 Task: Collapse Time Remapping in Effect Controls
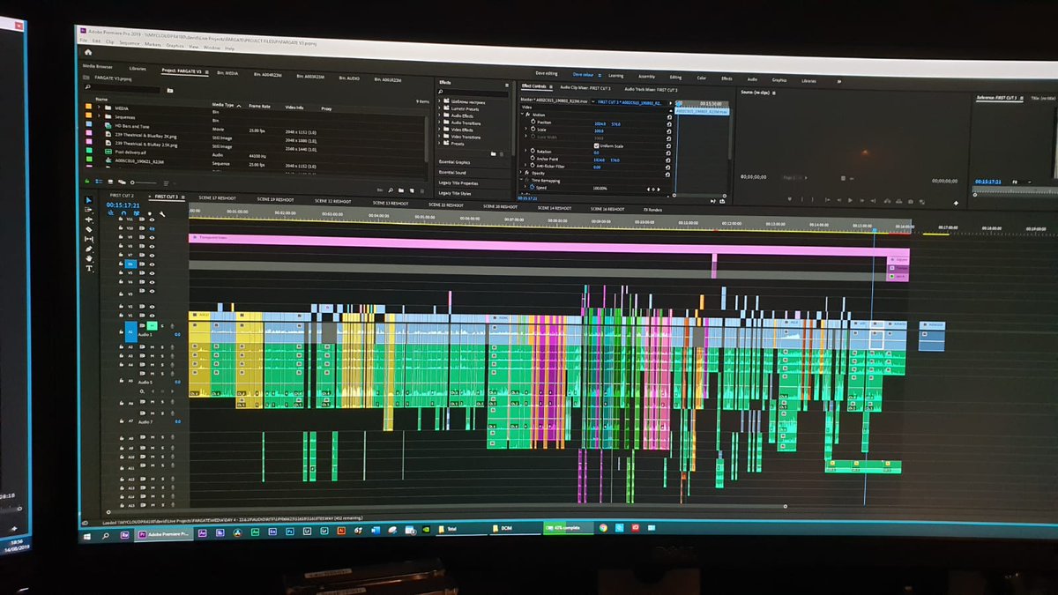521,180
